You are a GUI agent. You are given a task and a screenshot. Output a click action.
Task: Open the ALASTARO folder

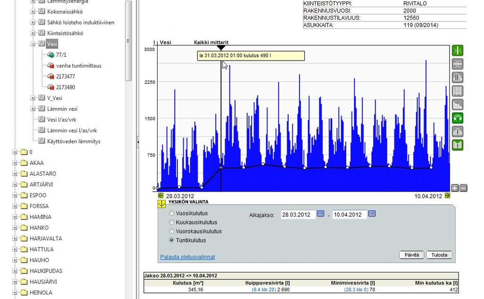pyautogui.click(x=43, y=174)
